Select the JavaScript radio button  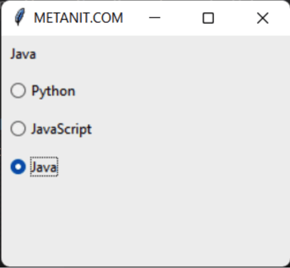pos(51,129)
